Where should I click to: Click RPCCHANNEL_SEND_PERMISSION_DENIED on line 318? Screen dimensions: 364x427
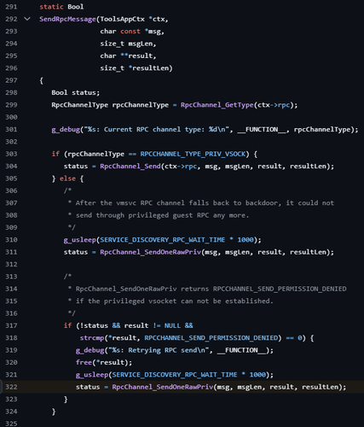[211, 338]
